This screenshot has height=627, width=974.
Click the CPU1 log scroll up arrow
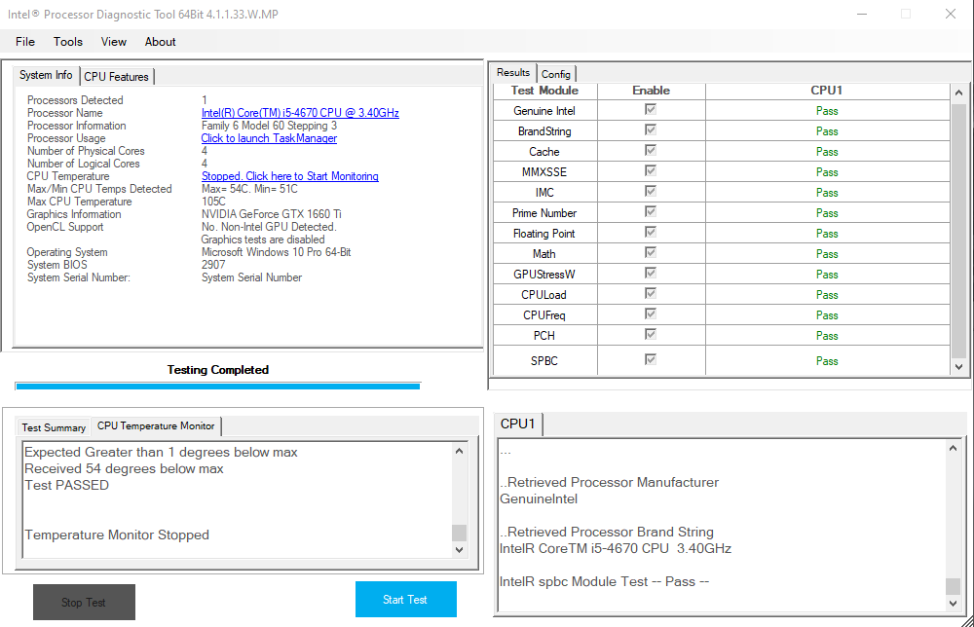coord(953,448)
